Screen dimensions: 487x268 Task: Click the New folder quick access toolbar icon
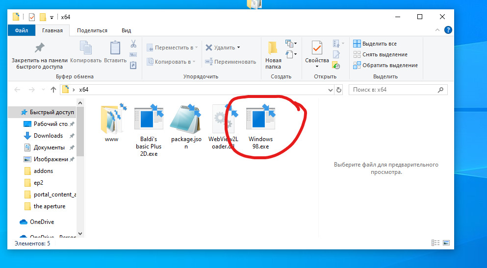[x=43, y=17]
